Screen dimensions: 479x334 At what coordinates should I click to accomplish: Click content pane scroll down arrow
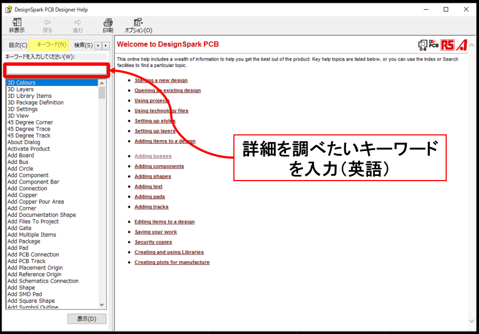[471, 321]
